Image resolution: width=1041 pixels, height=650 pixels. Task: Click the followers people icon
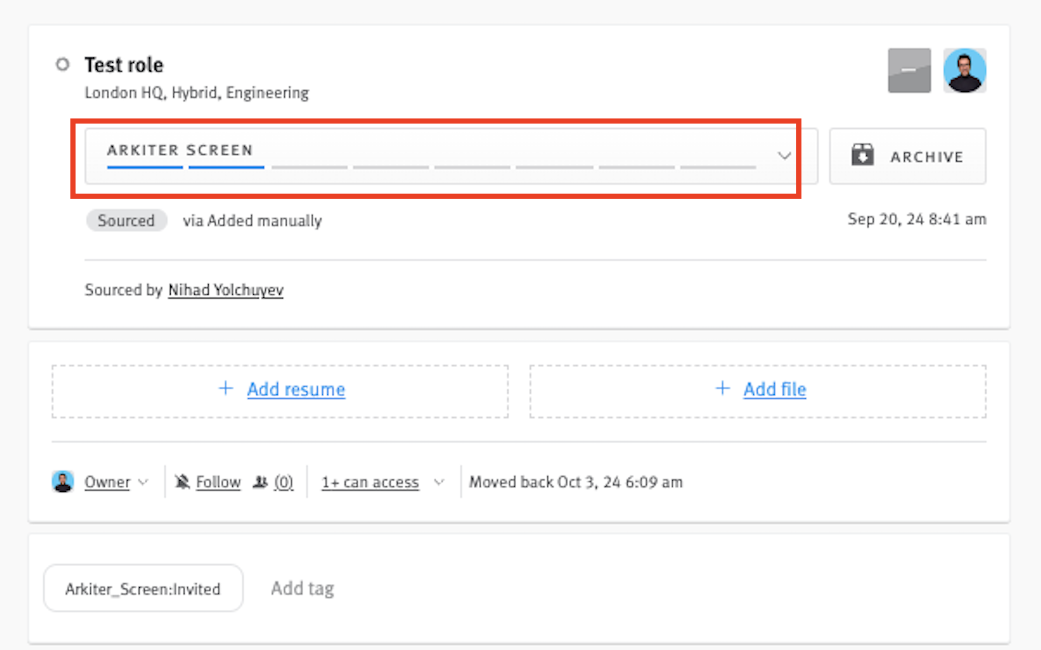tap(260, 482)
